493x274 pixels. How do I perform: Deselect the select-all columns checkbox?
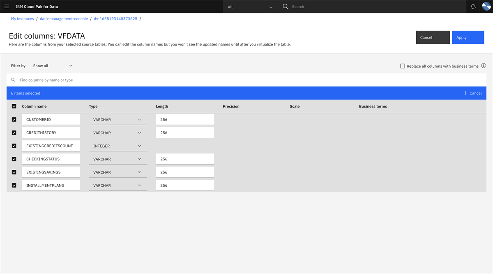tap(14, 106)
